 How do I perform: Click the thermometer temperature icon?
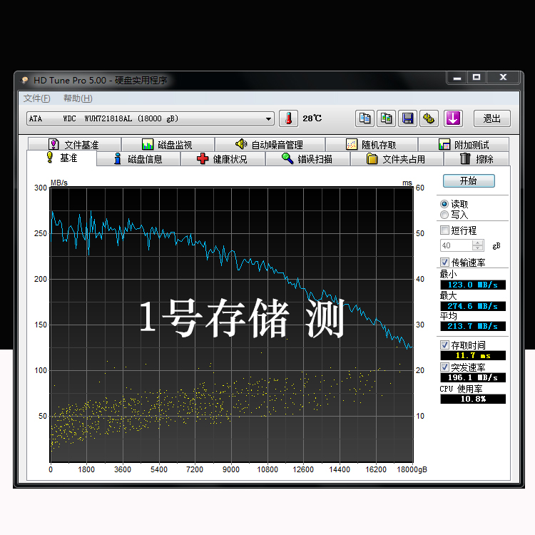288,118
